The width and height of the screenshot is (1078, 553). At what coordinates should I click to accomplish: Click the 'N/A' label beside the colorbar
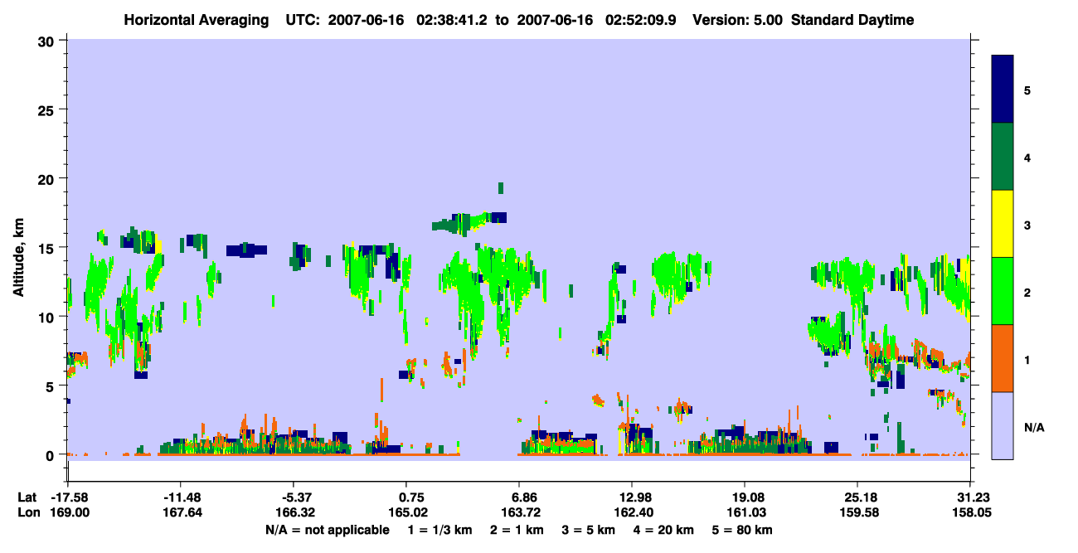1033,427
